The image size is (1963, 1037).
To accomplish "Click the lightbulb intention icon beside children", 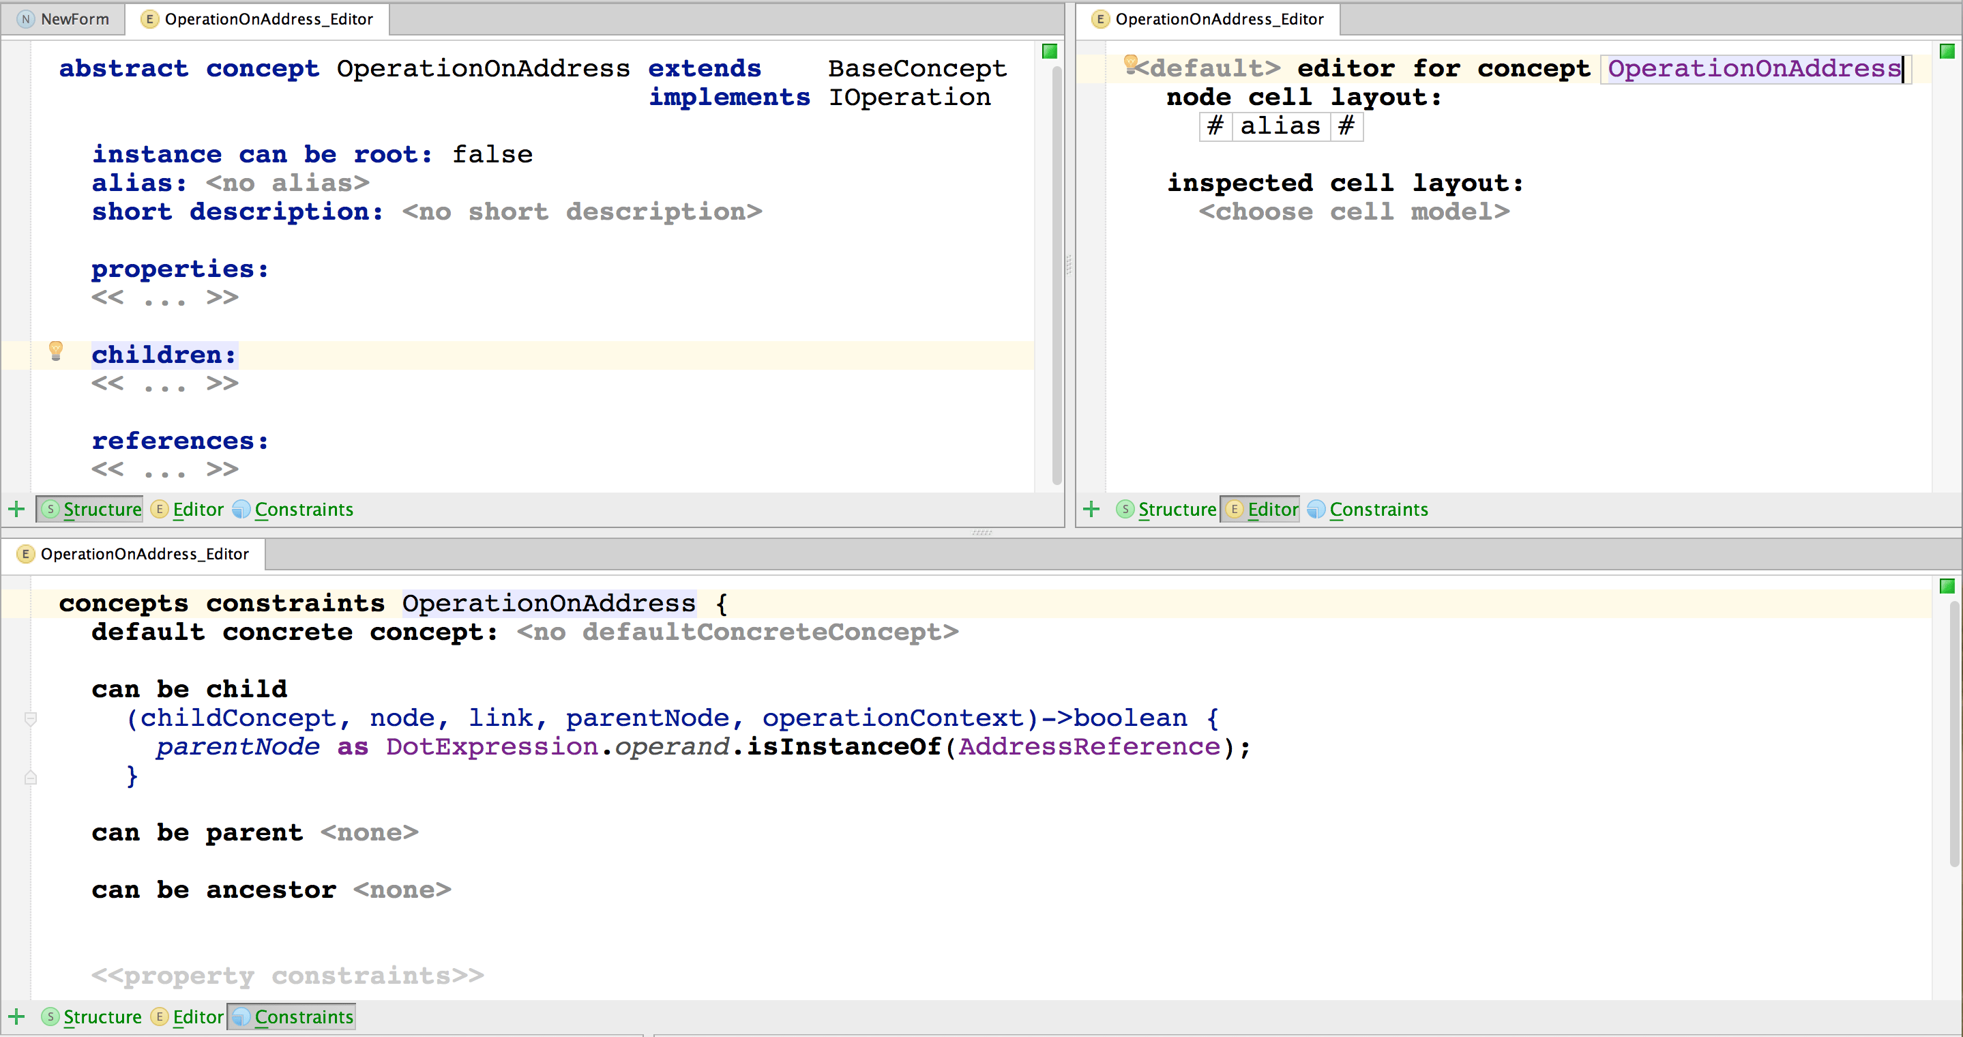I will tap(56, 351).
